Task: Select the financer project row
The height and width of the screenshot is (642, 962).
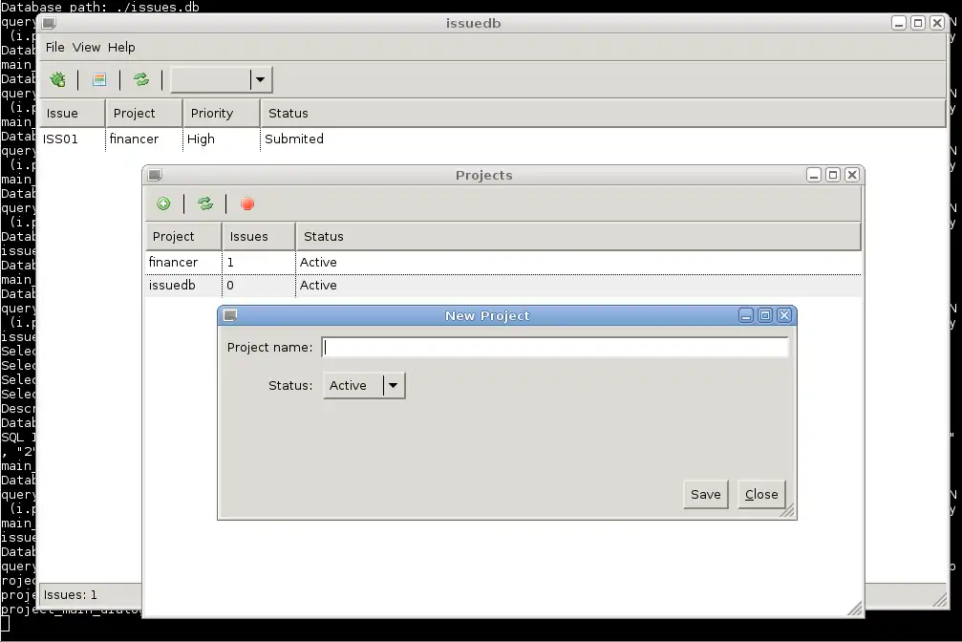Action: (503, 262)
